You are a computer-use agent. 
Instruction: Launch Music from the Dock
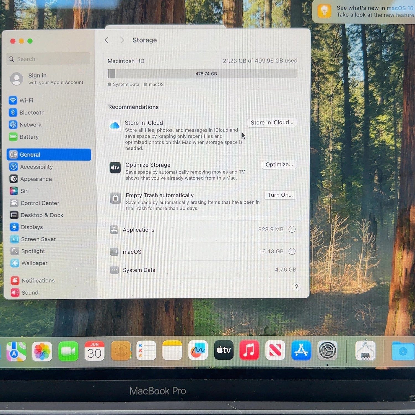tap(249, 350)
